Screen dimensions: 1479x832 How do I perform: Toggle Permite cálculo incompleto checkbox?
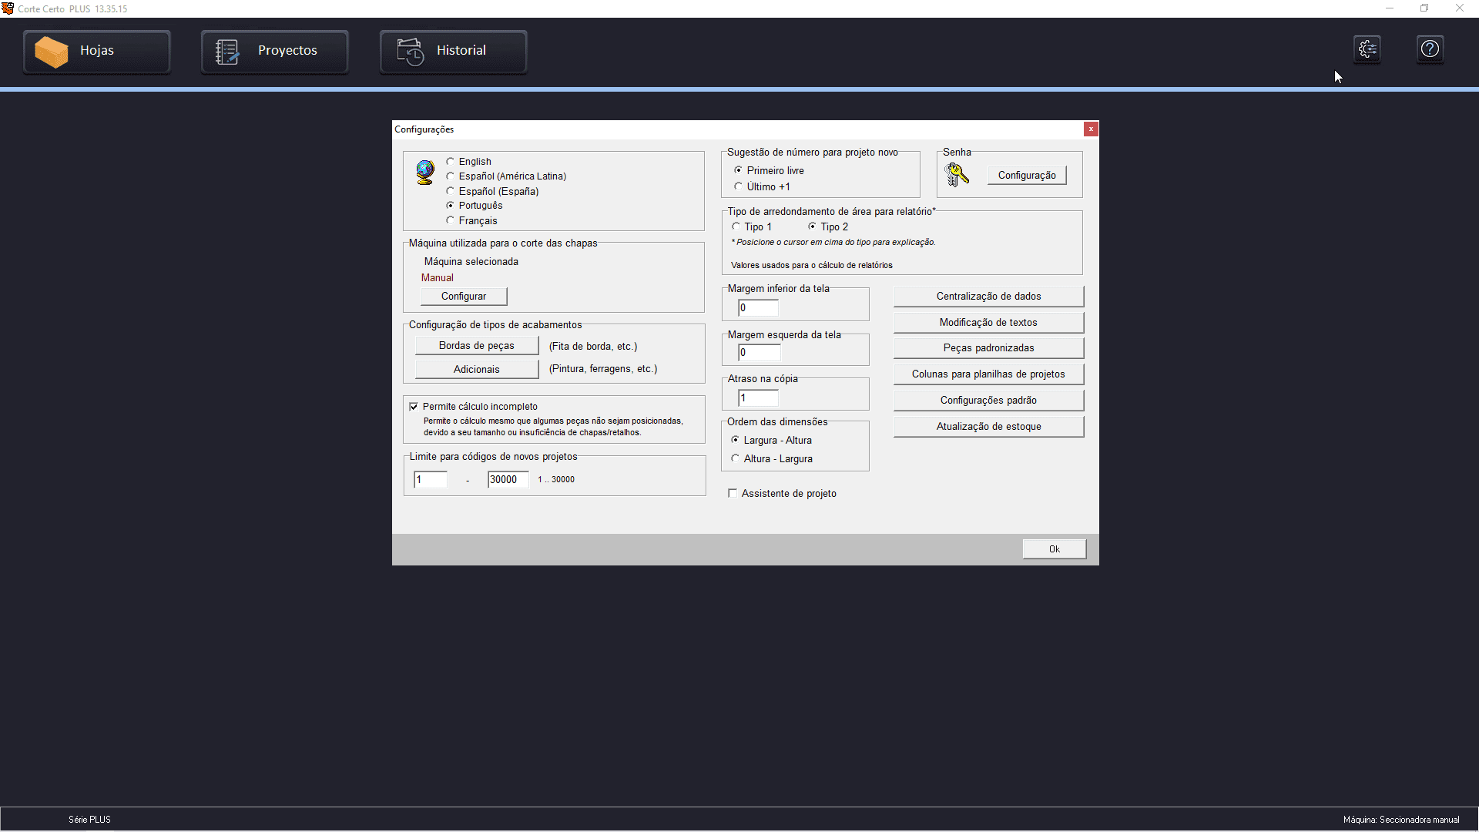coord(414,407)
